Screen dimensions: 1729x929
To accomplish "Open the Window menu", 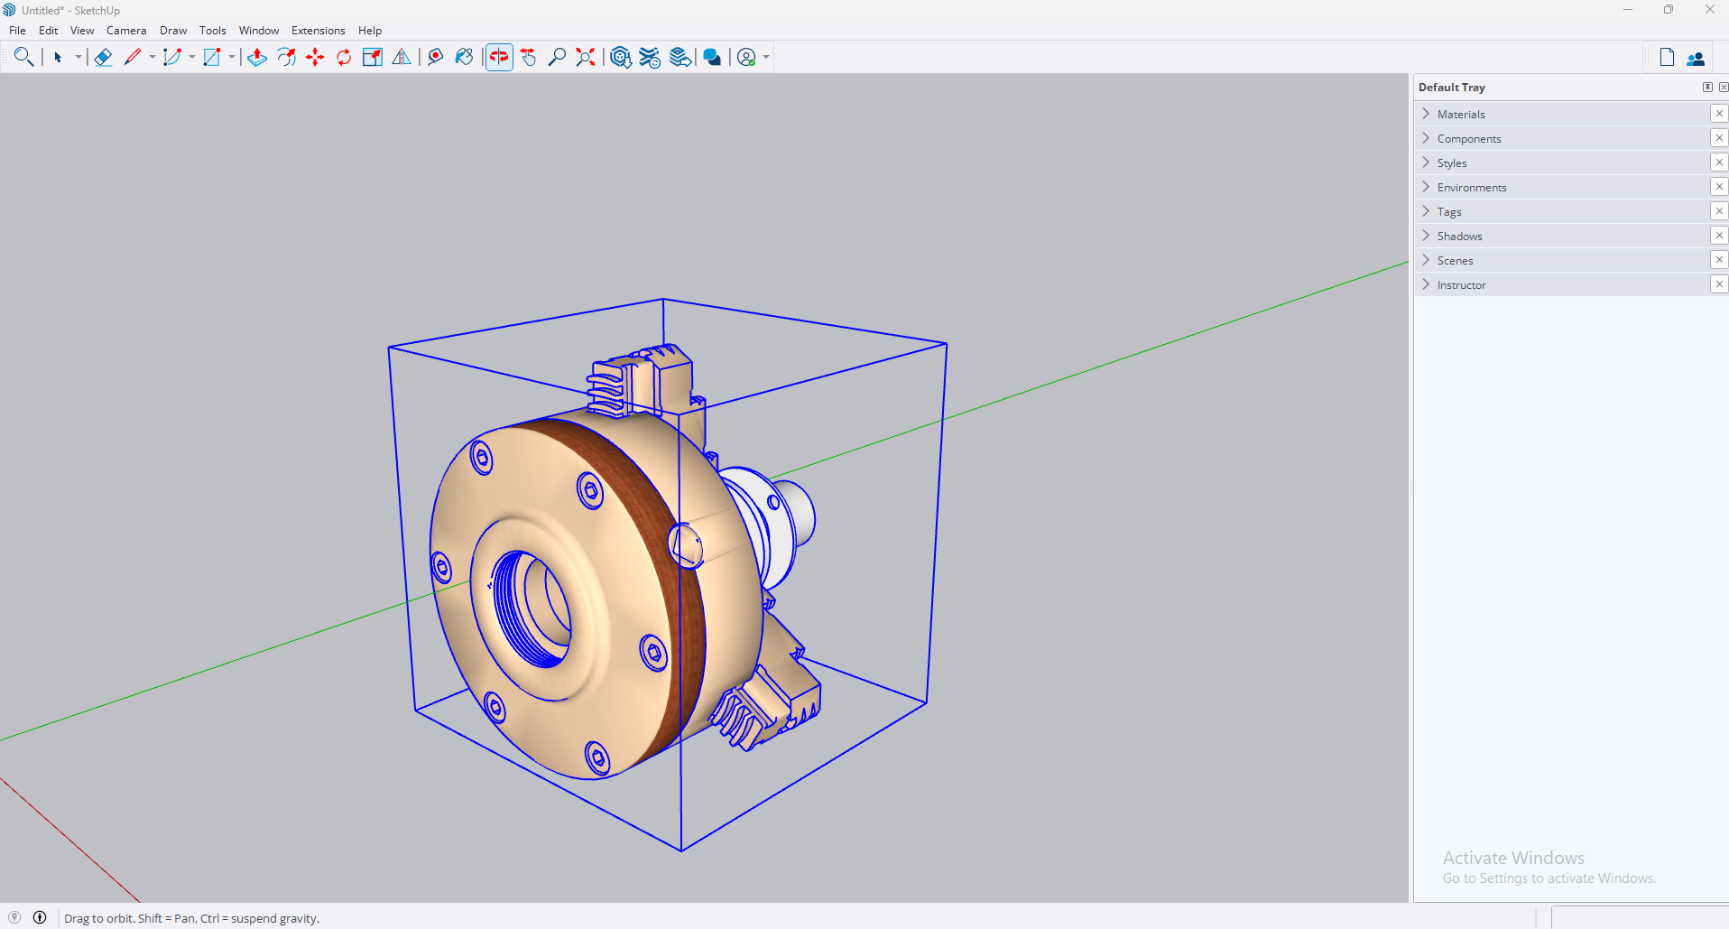I will click(259, 30).
